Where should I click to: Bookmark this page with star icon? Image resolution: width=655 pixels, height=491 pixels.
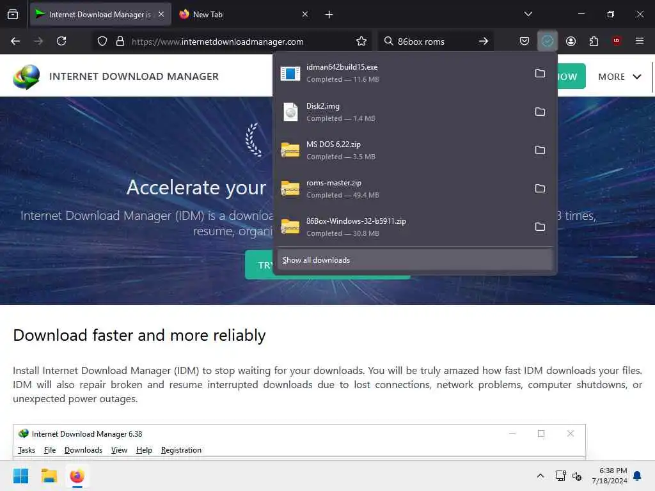coord(361,41)
